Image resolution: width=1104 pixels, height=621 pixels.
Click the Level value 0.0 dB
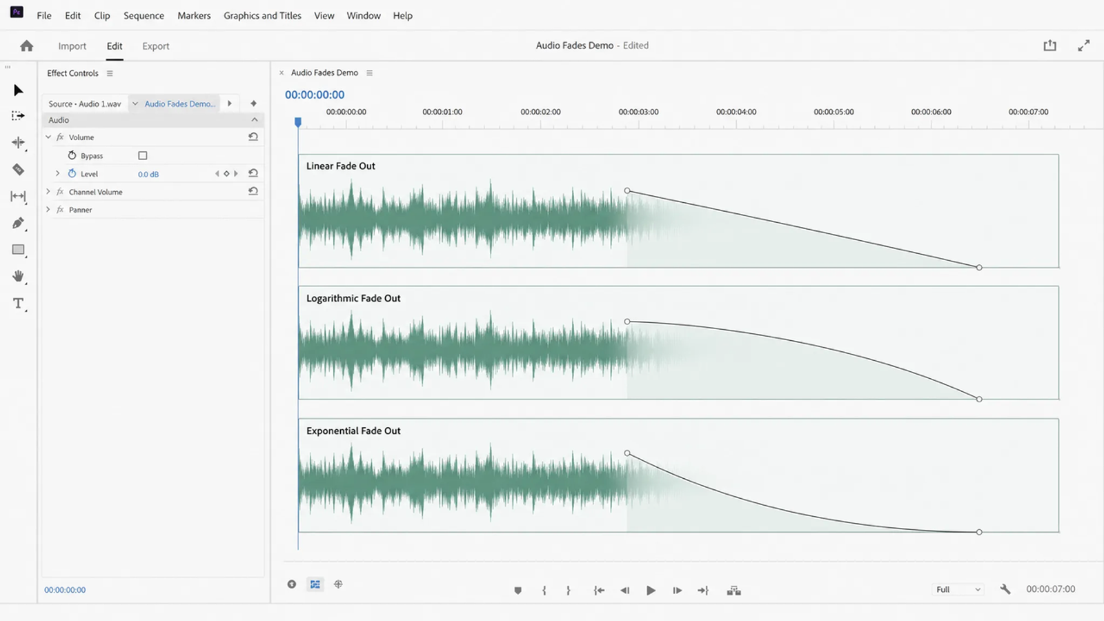click(148, 175)
